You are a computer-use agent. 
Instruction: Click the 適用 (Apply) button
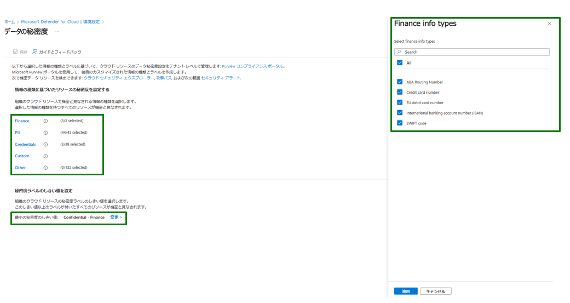406,291
